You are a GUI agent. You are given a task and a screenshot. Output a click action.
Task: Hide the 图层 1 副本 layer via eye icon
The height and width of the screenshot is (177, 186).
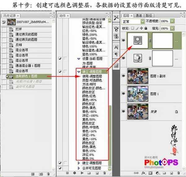tap(124, 75)
